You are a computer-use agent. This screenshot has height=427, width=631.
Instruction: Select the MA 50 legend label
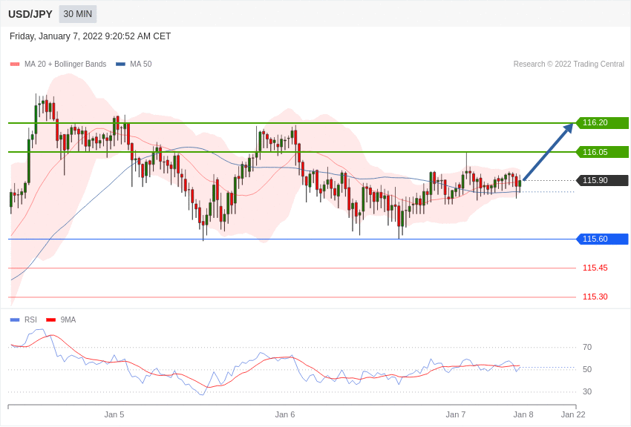[140, 64]
